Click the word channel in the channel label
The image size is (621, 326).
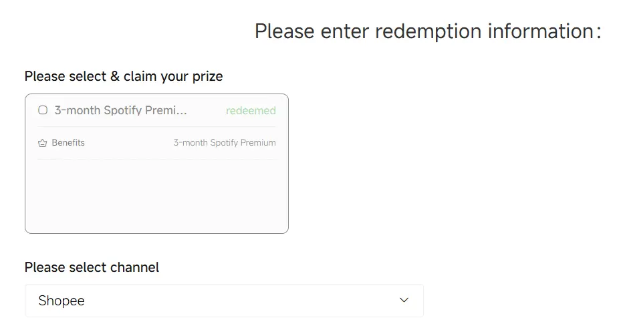134,267
